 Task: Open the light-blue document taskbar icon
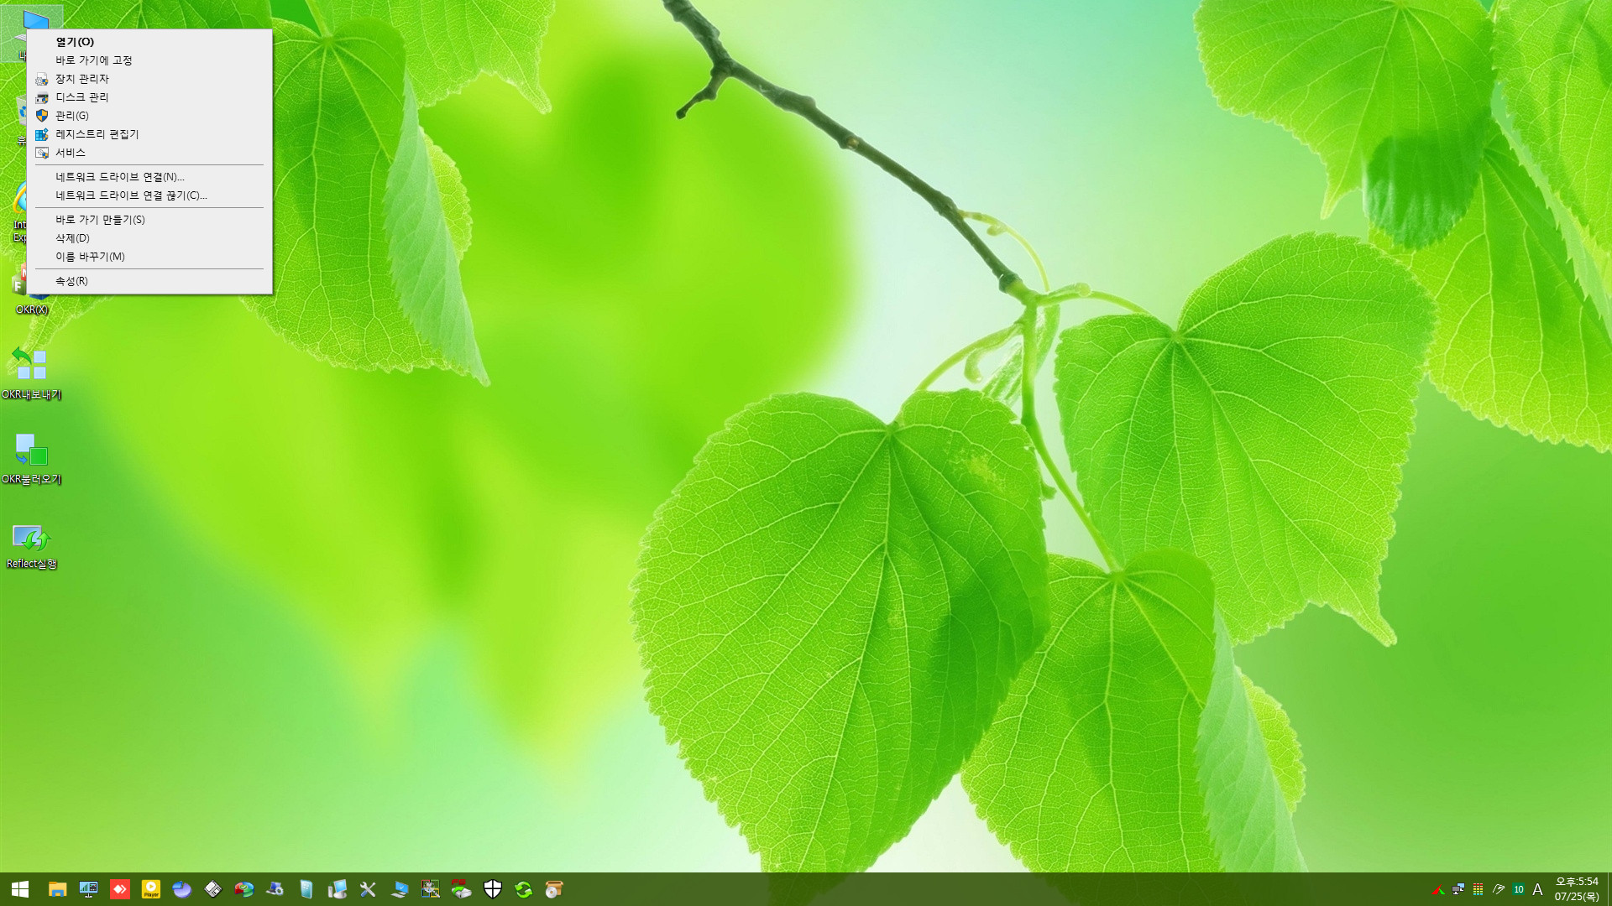(x=306, y=889)
